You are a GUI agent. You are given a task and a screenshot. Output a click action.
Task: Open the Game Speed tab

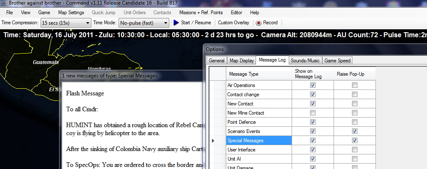(337, 61)
